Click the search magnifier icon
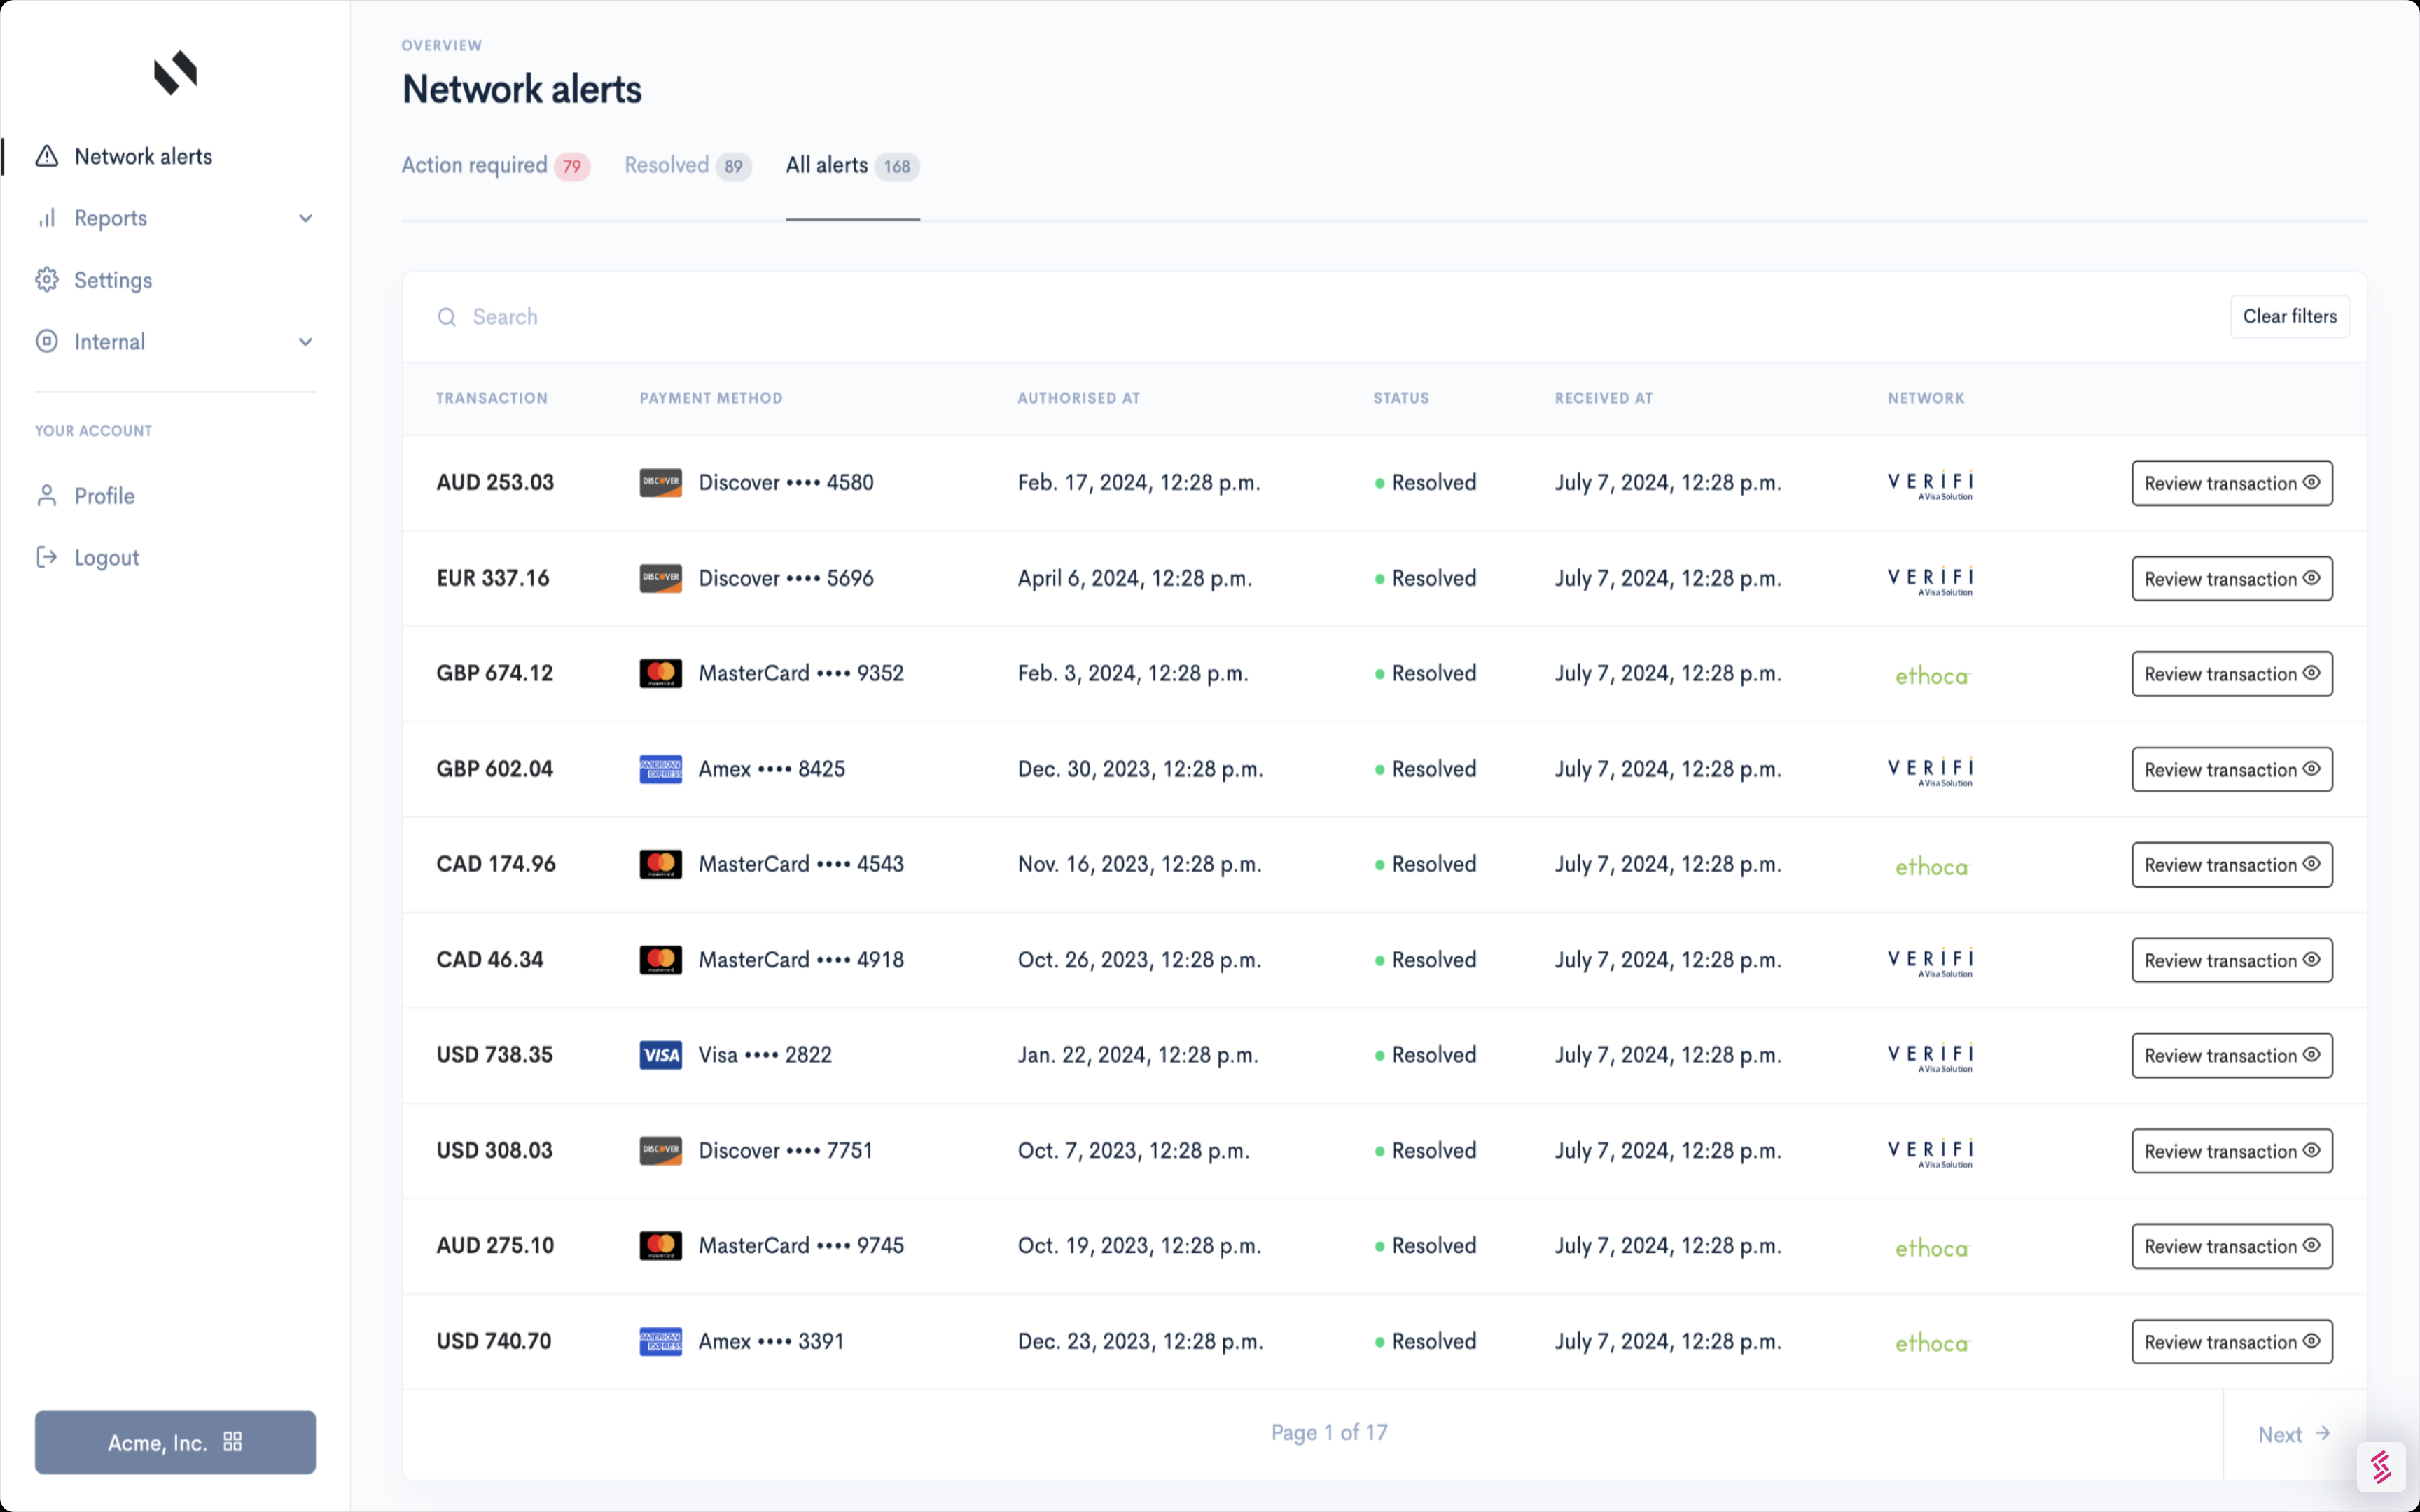This screenshot has width=2420, height=1512. (448, 316)
